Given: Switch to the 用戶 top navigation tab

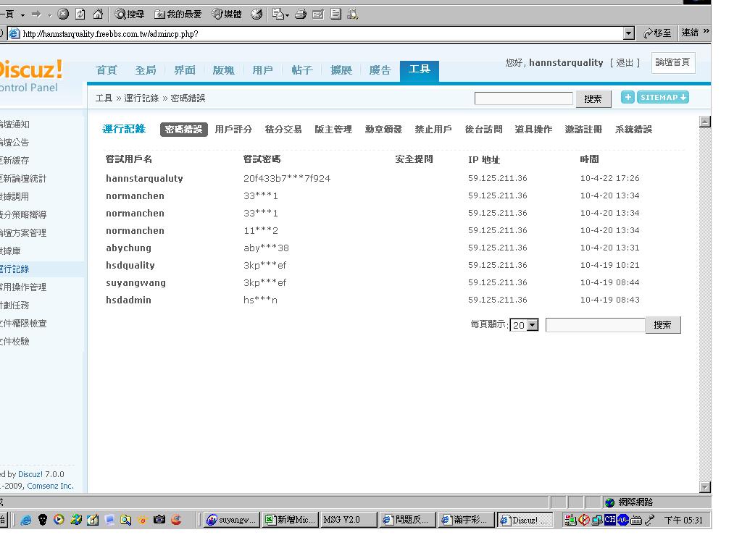Looking at the screenshot, I should (x=262, y=70).
